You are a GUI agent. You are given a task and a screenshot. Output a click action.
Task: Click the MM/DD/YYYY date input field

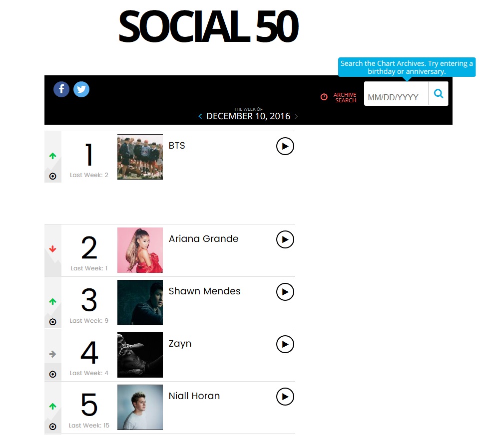tap(396, 97)
